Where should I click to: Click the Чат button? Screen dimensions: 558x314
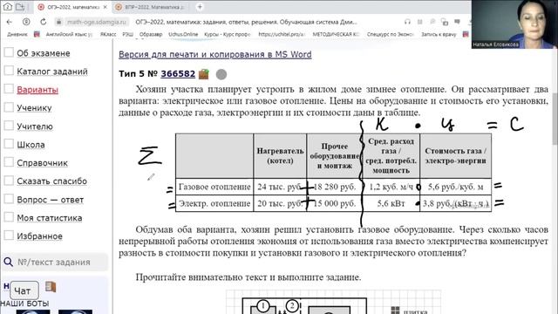(x=24, y=290)
